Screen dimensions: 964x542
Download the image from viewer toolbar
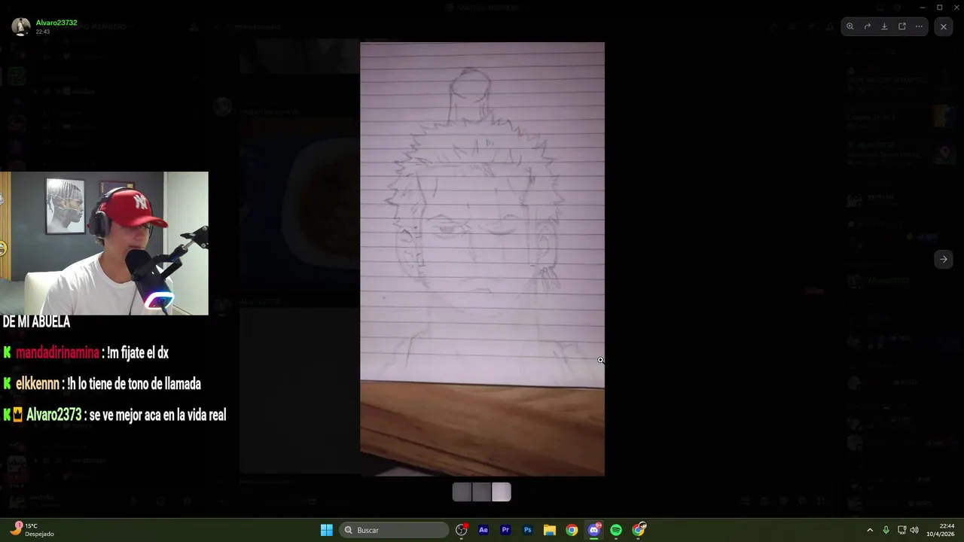(885, 26)
